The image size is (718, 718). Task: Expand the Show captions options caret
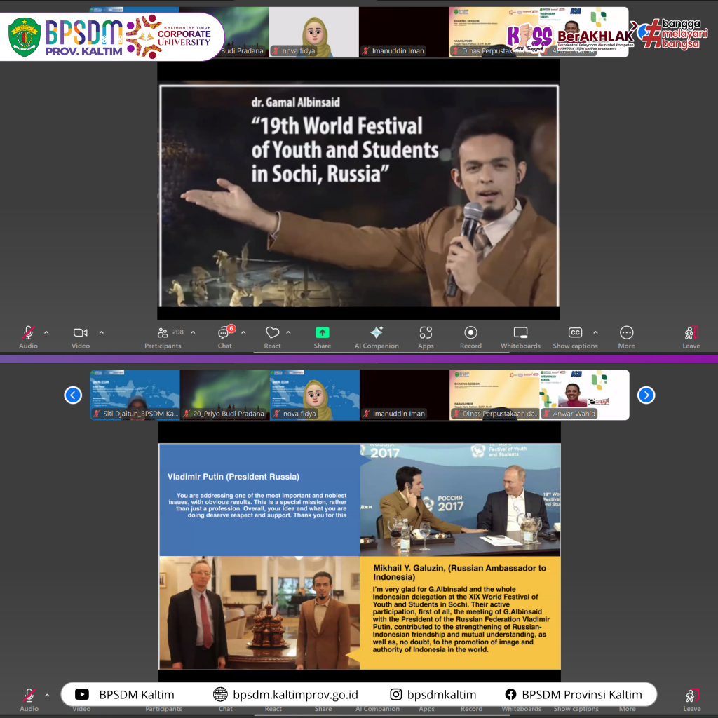(x=595, y=332)
